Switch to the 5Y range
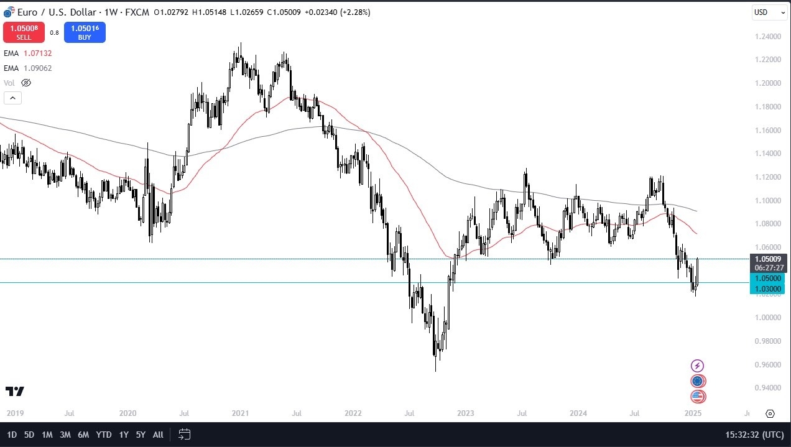Image resolution: width=791 pixels, height=447 pixels. coord(140,435)
